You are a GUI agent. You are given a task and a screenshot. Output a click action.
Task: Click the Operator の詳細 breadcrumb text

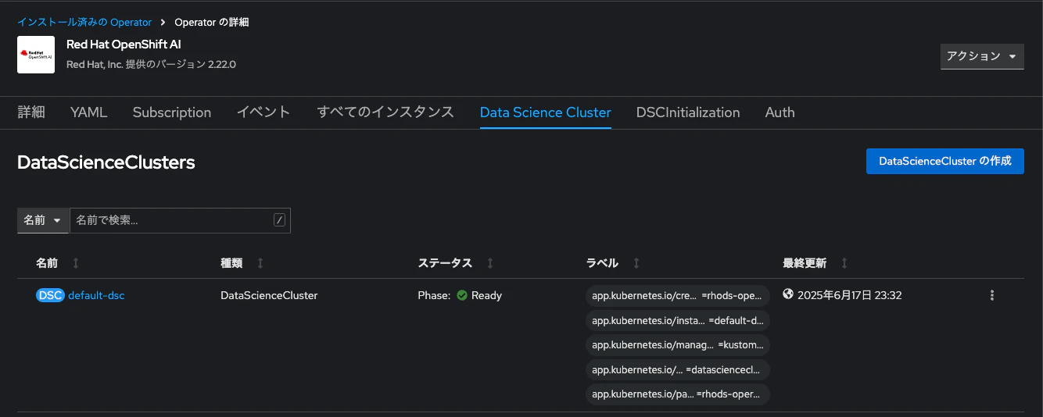click(x=211, y=22)
